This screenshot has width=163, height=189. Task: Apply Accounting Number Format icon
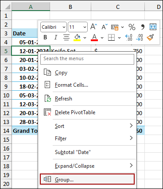(115, 27)
